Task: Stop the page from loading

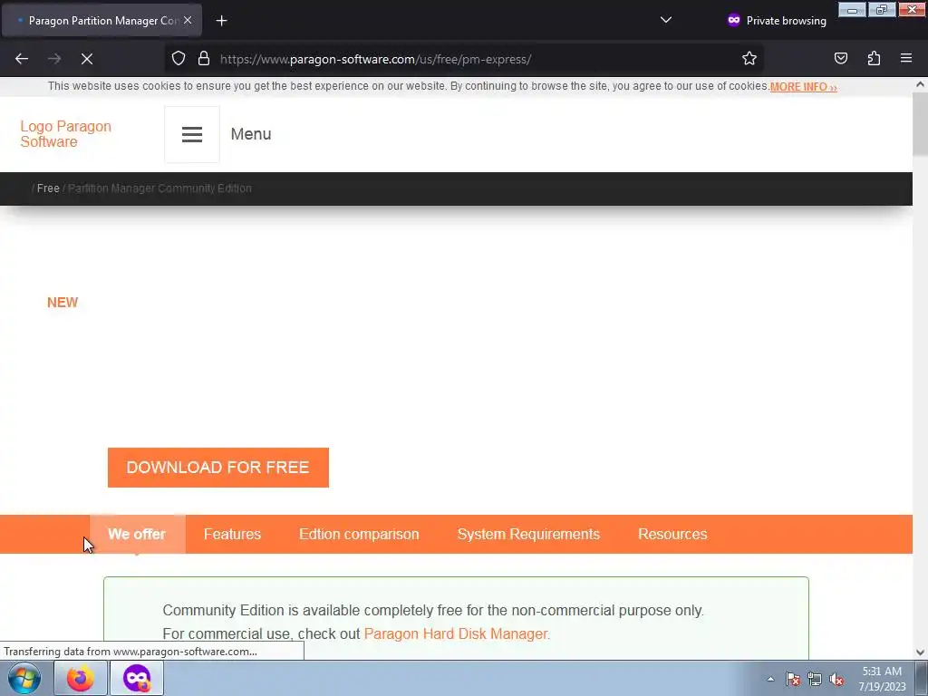Action: (x=87, y=59)
